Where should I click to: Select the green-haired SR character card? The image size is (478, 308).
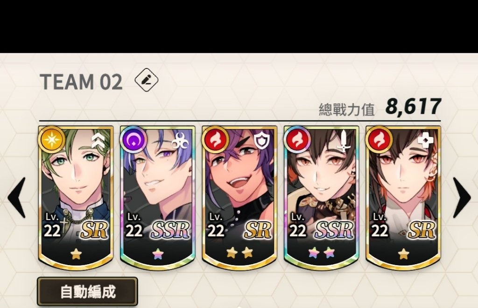point(76,198)
